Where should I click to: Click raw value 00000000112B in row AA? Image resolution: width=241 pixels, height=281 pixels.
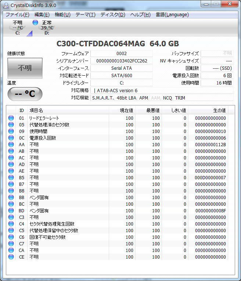(211, 145)
